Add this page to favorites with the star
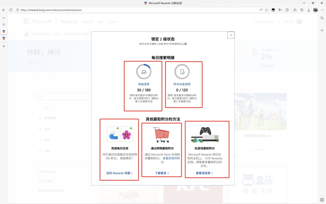 (266, 10)
